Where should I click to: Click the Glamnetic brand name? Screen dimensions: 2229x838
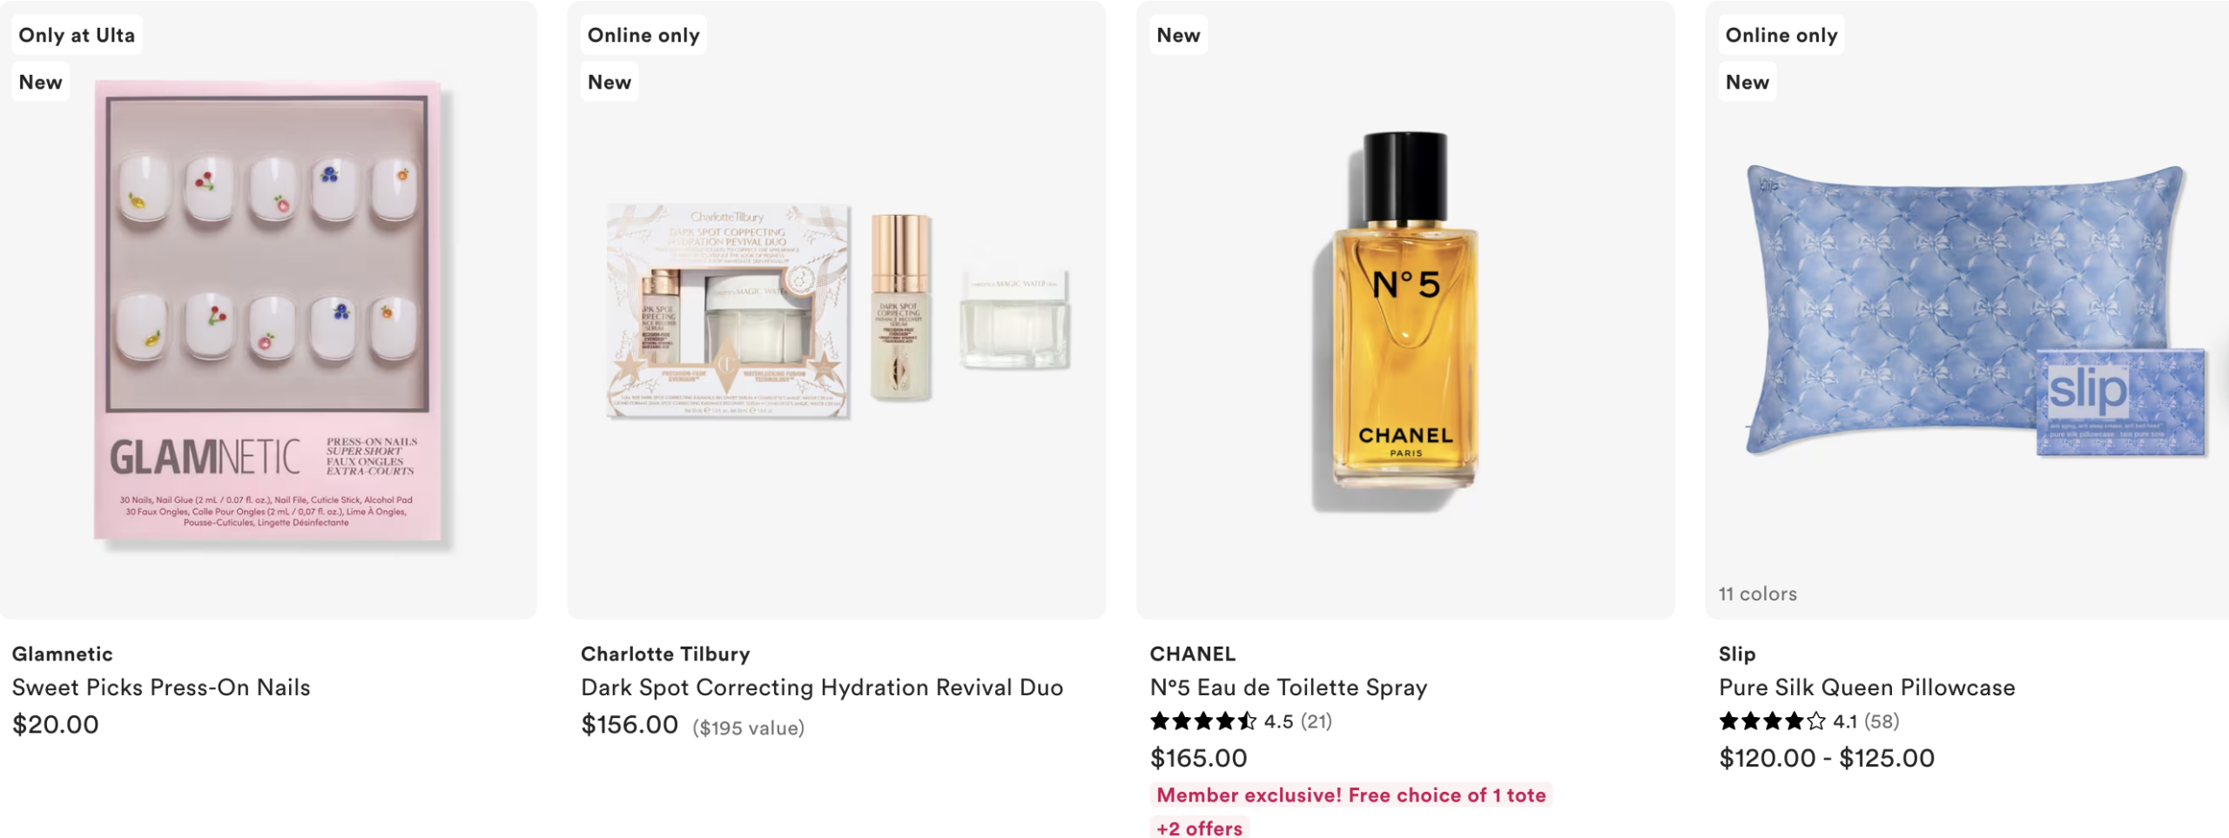(x=63, y=654)
